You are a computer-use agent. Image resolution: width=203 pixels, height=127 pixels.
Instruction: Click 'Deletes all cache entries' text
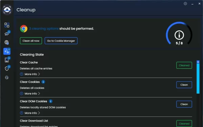[36, 68]
